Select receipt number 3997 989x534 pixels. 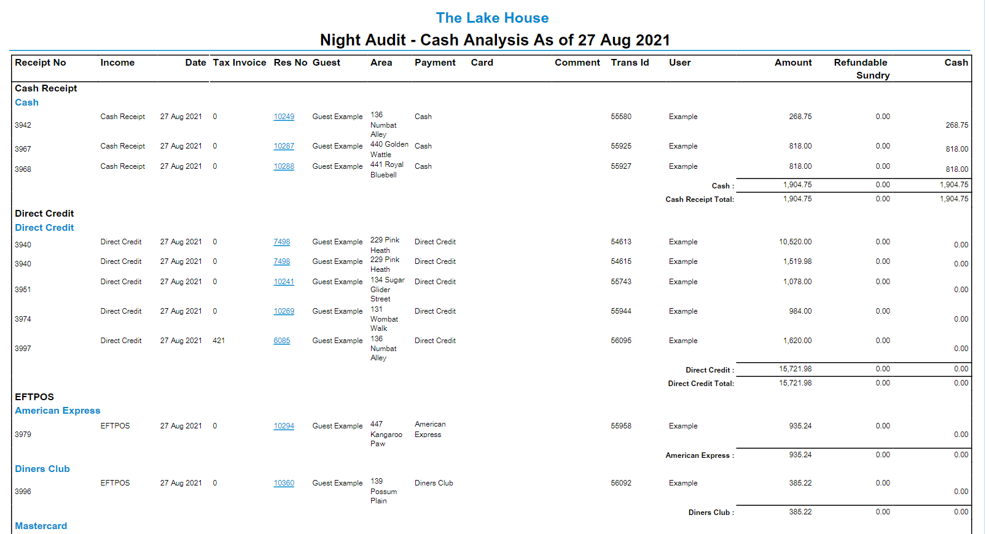tap(23, 349)
